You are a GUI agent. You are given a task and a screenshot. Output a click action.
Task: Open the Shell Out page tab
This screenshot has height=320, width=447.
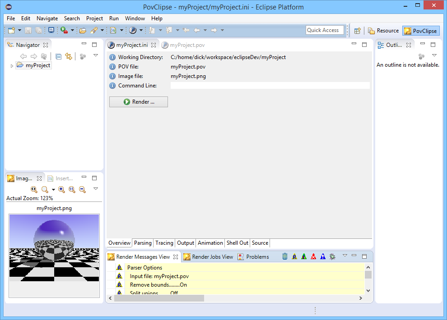pos(237,243)
